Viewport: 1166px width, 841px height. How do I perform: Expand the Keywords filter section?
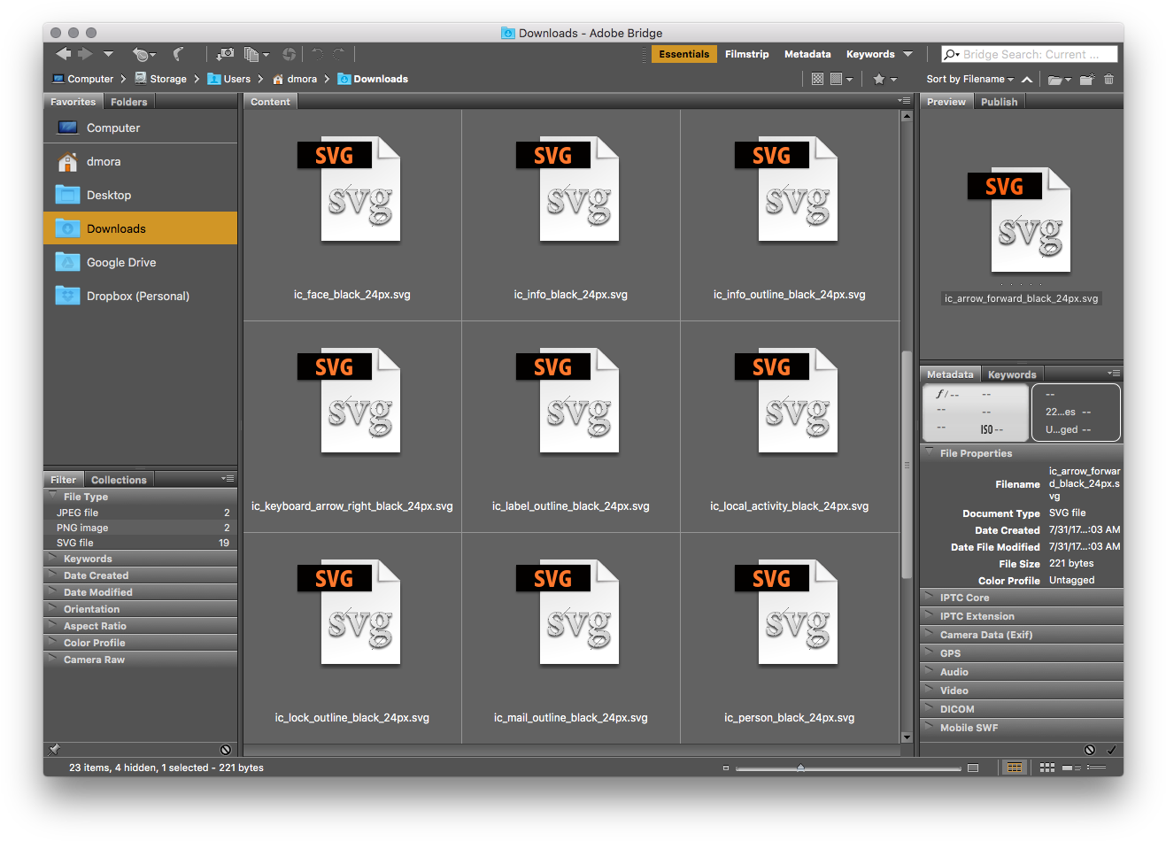(88, 559)
